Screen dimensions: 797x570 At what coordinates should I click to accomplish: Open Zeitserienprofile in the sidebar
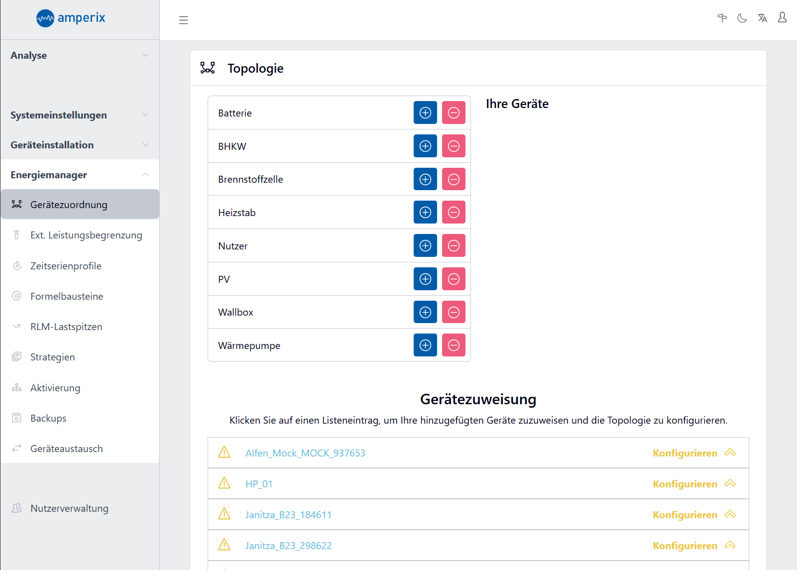[x=66, y=266]
